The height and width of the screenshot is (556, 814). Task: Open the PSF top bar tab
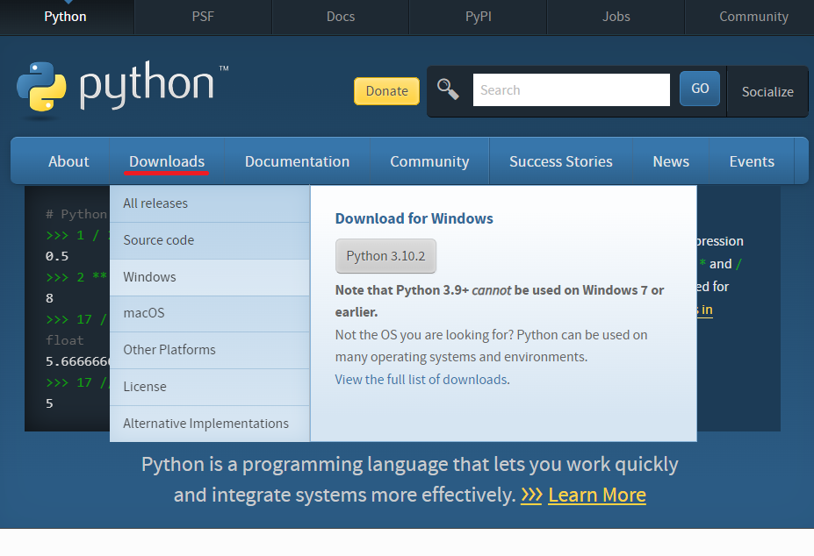coord(203,18)
